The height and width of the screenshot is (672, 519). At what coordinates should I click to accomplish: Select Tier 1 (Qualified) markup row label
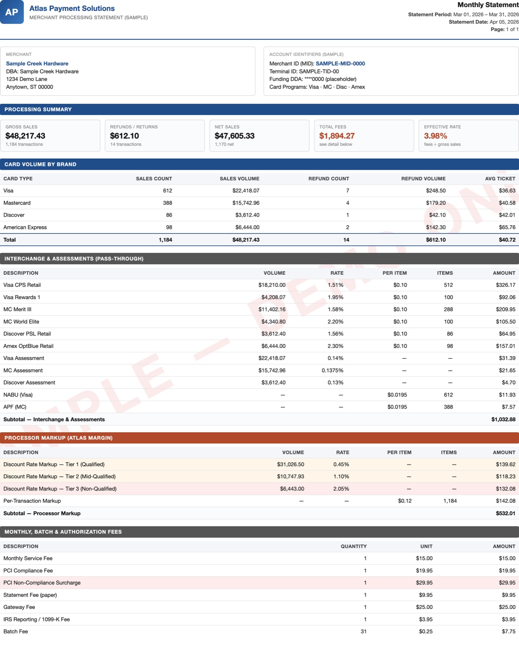point(54,464)
